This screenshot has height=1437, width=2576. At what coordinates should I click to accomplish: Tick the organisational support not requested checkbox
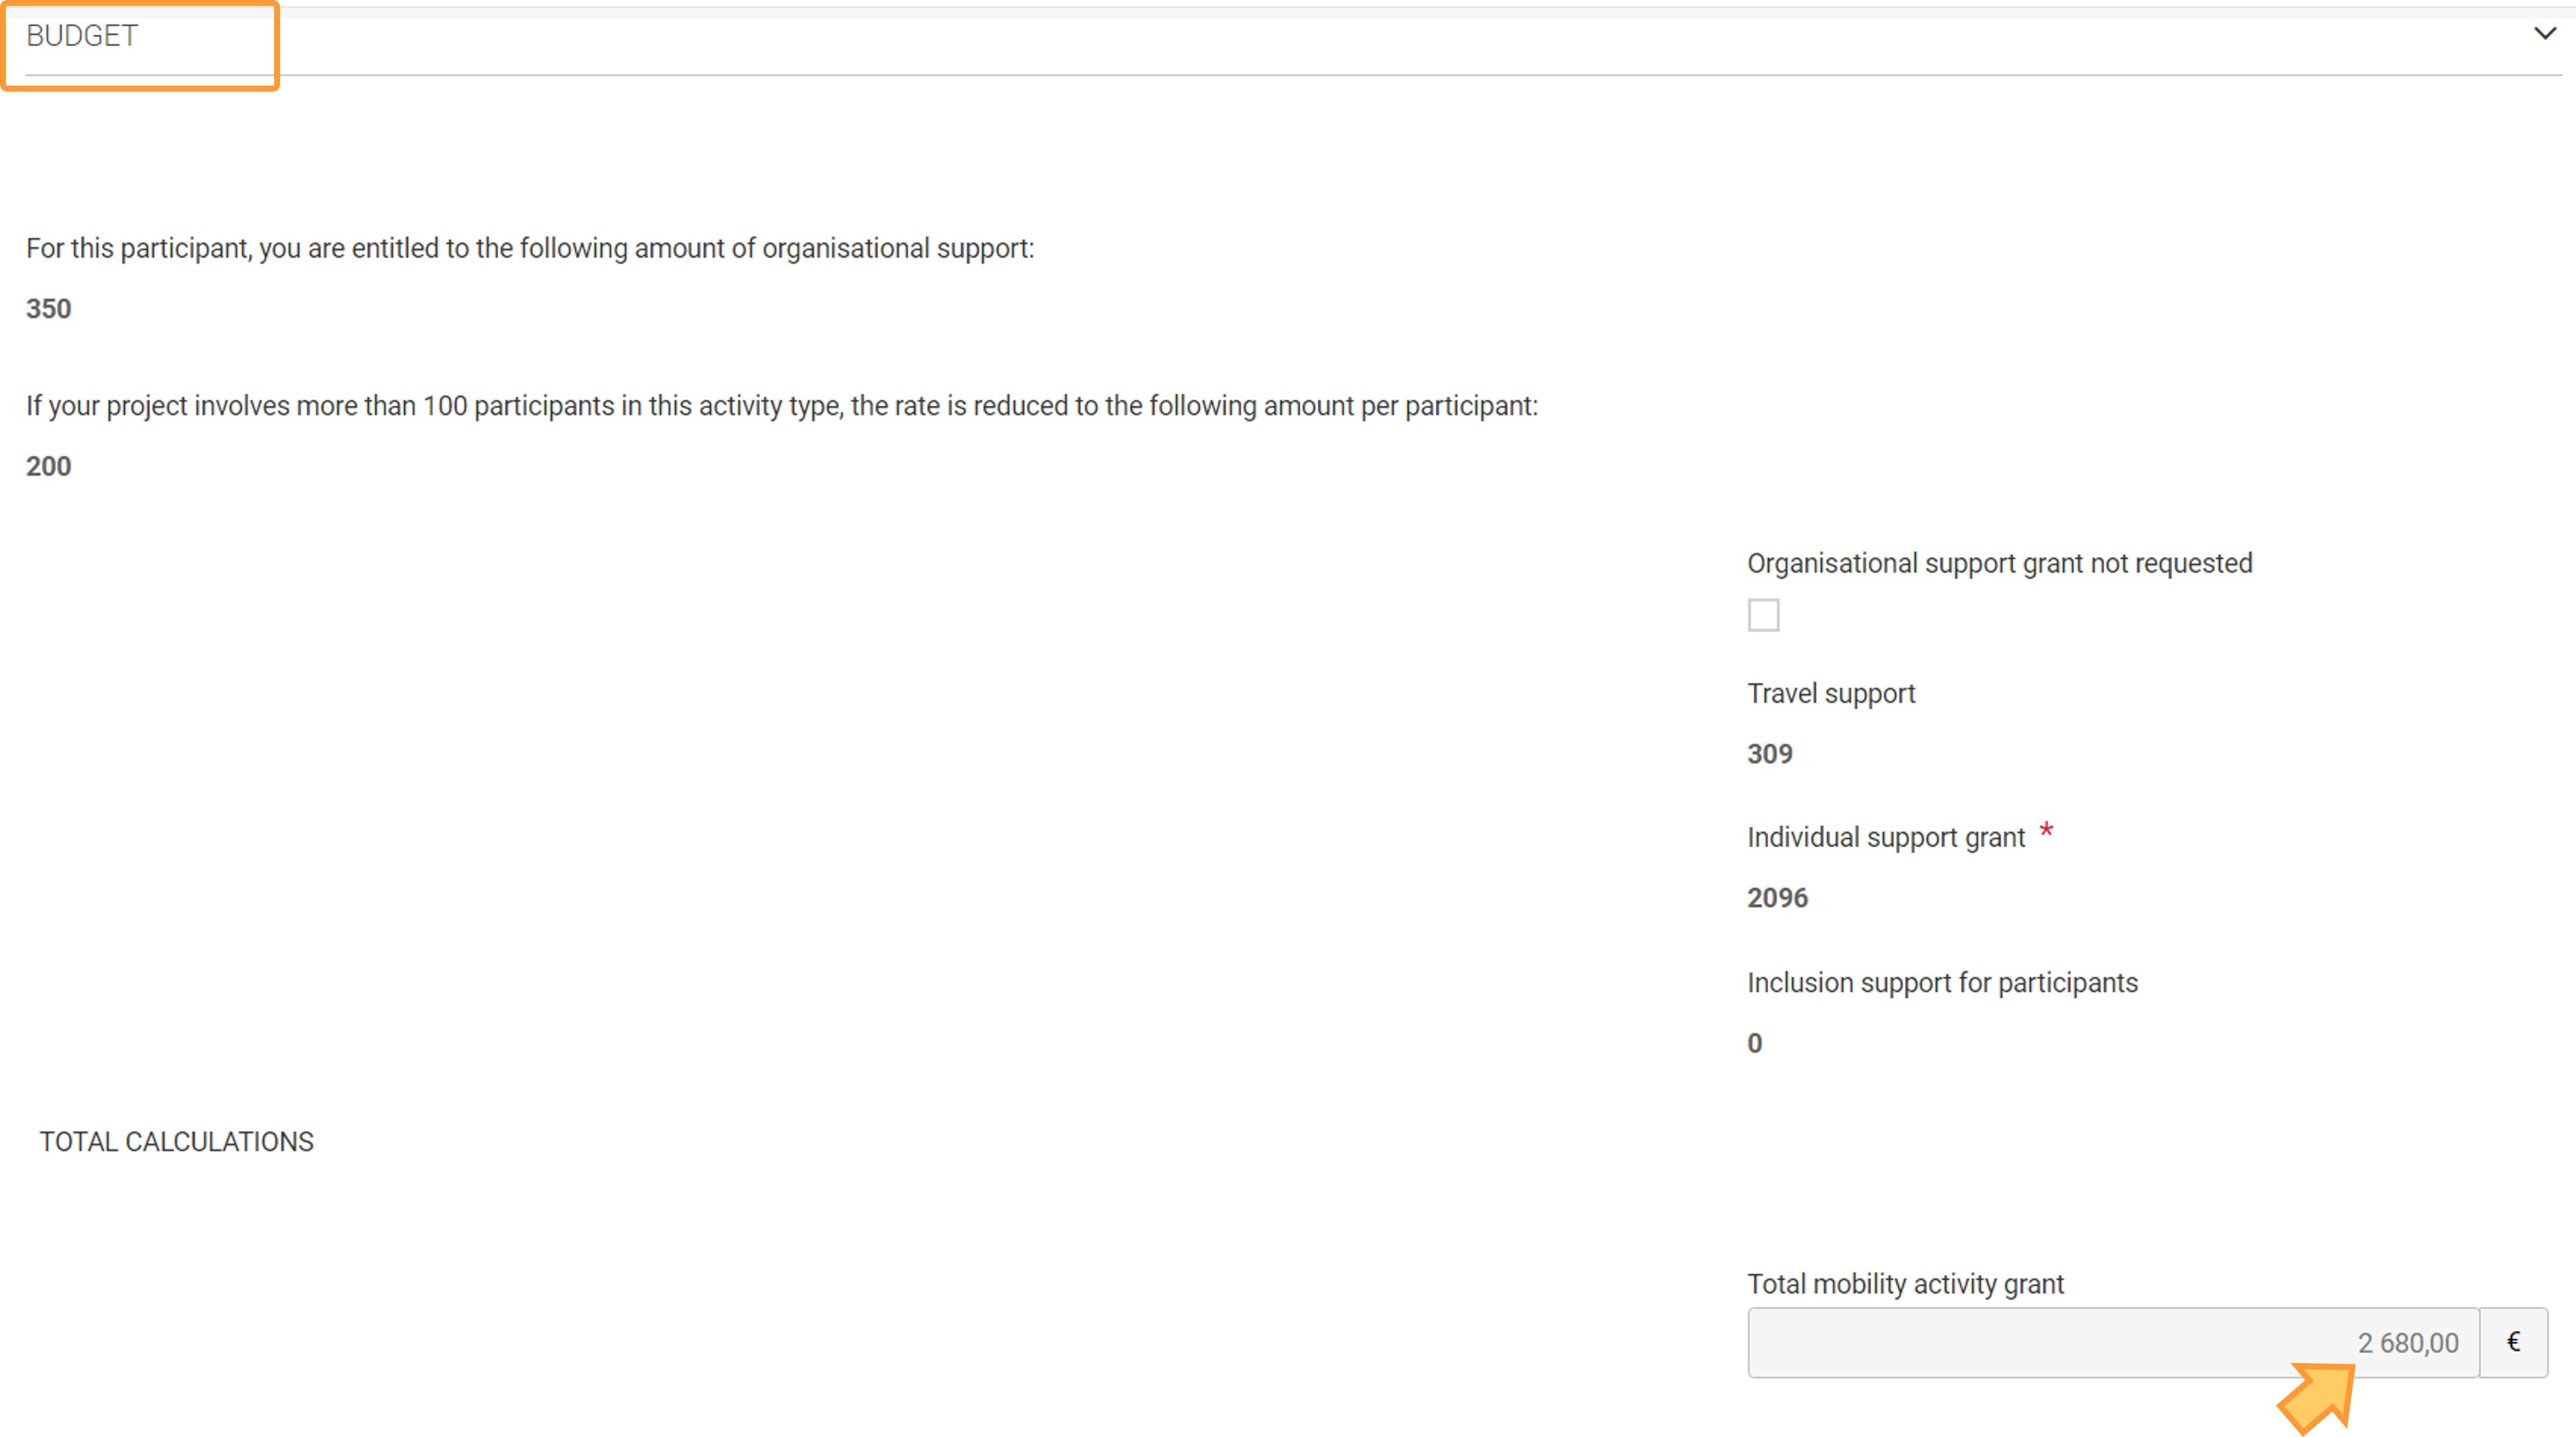pos(1763,615)
